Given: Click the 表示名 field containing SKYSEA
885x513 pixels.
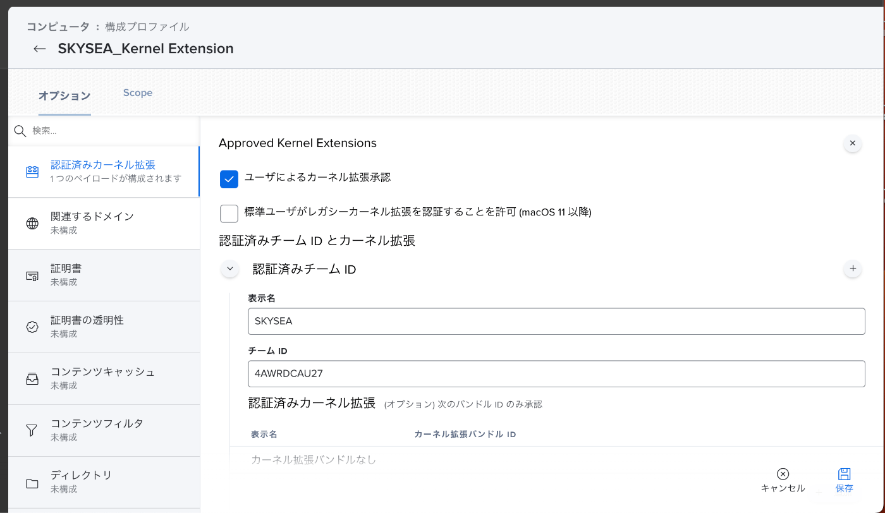Looking at the screenshot, I should coord(556,321).
